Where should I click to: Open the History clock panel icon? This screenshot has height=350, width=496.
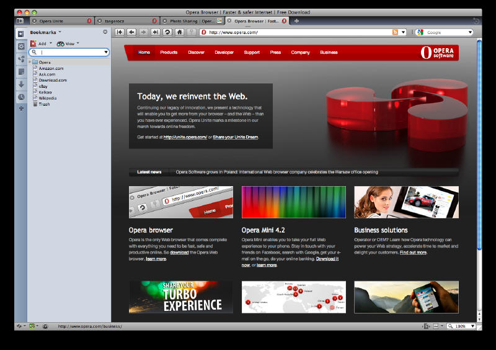(x=21, y=97)
